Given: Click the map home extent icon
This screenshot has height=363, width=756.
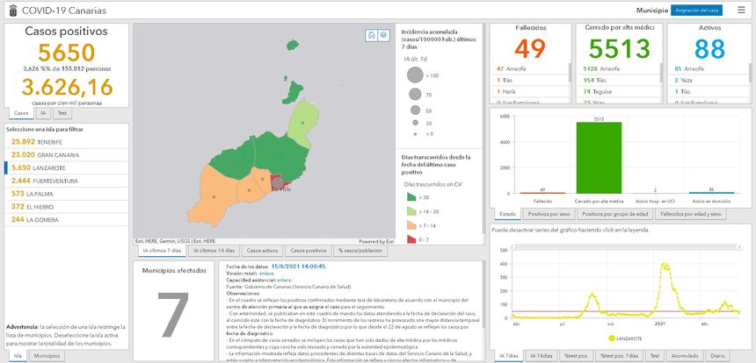Looking at the screenshot, I should (372, 35).
